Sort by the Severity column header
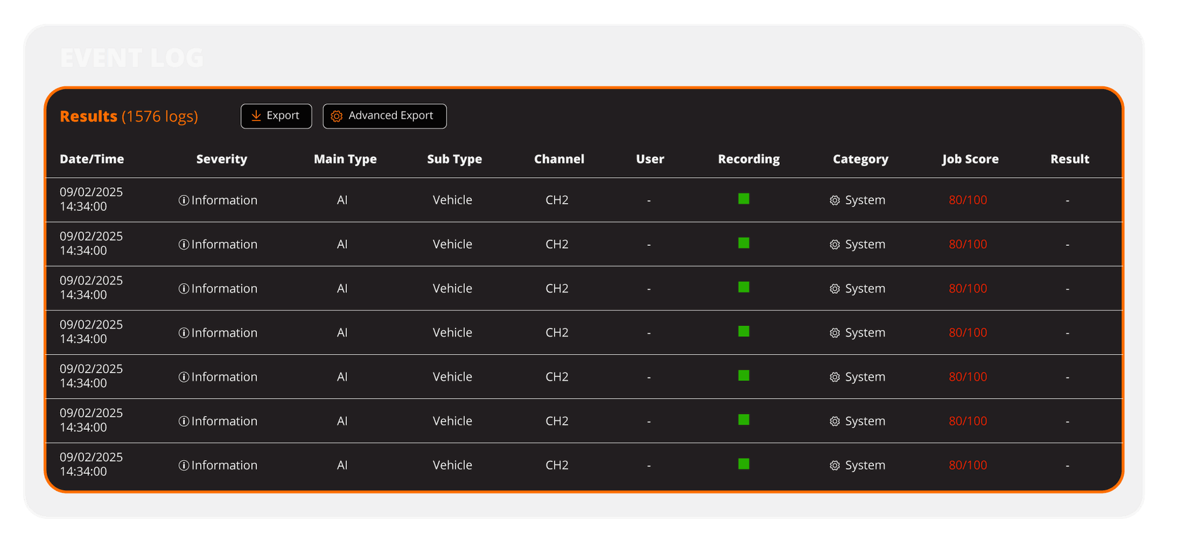The width and height of the screenshot is (1178, 537). click(x=221, y=159)
